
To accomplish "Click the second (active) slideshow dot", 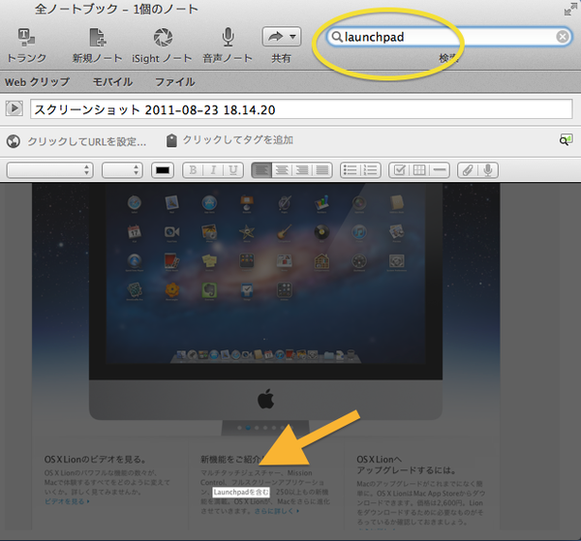I will tap(248, 428).
